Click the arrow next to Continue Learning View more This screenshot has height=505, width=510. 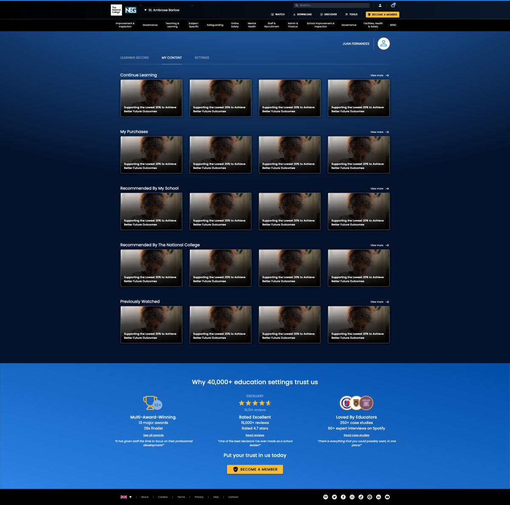click(387, 76)
